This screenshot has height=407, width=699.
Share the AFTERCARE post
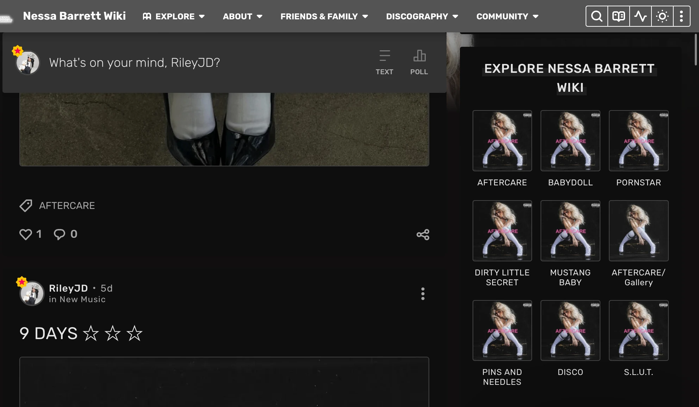423,235
